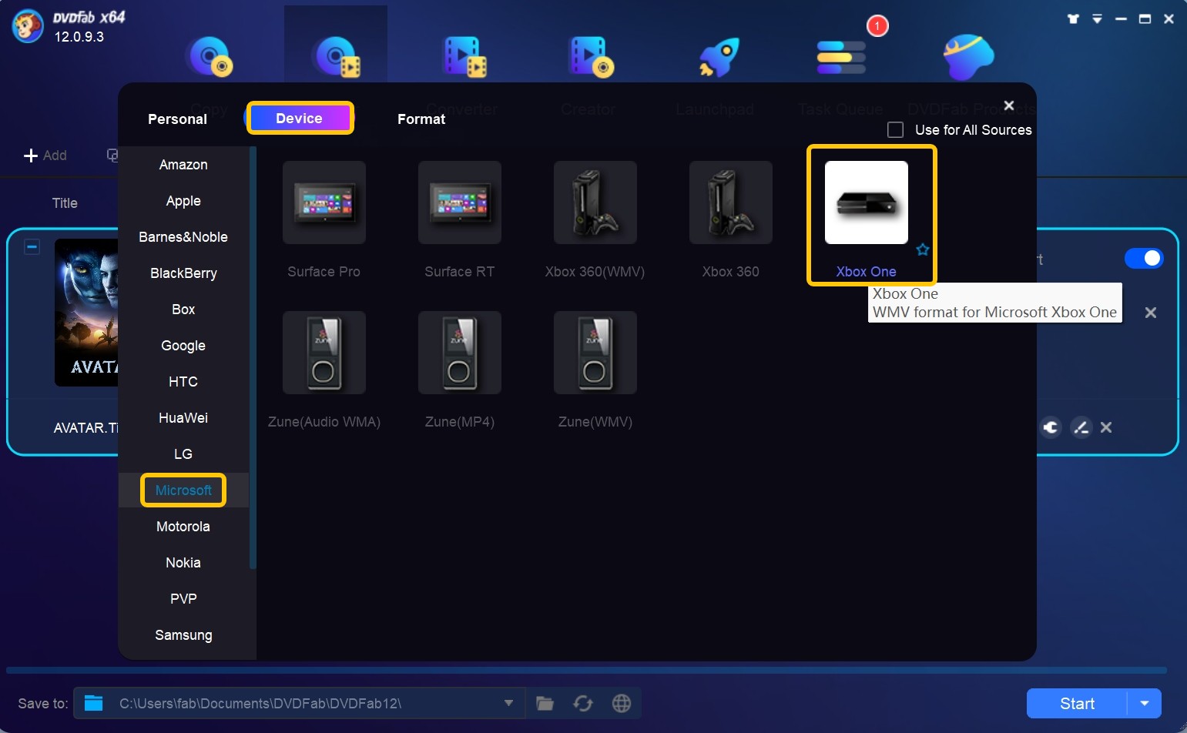Open the Copy module icon
Image resolution: width=1187 pixels, height=733 pixels.
(210, 56)
